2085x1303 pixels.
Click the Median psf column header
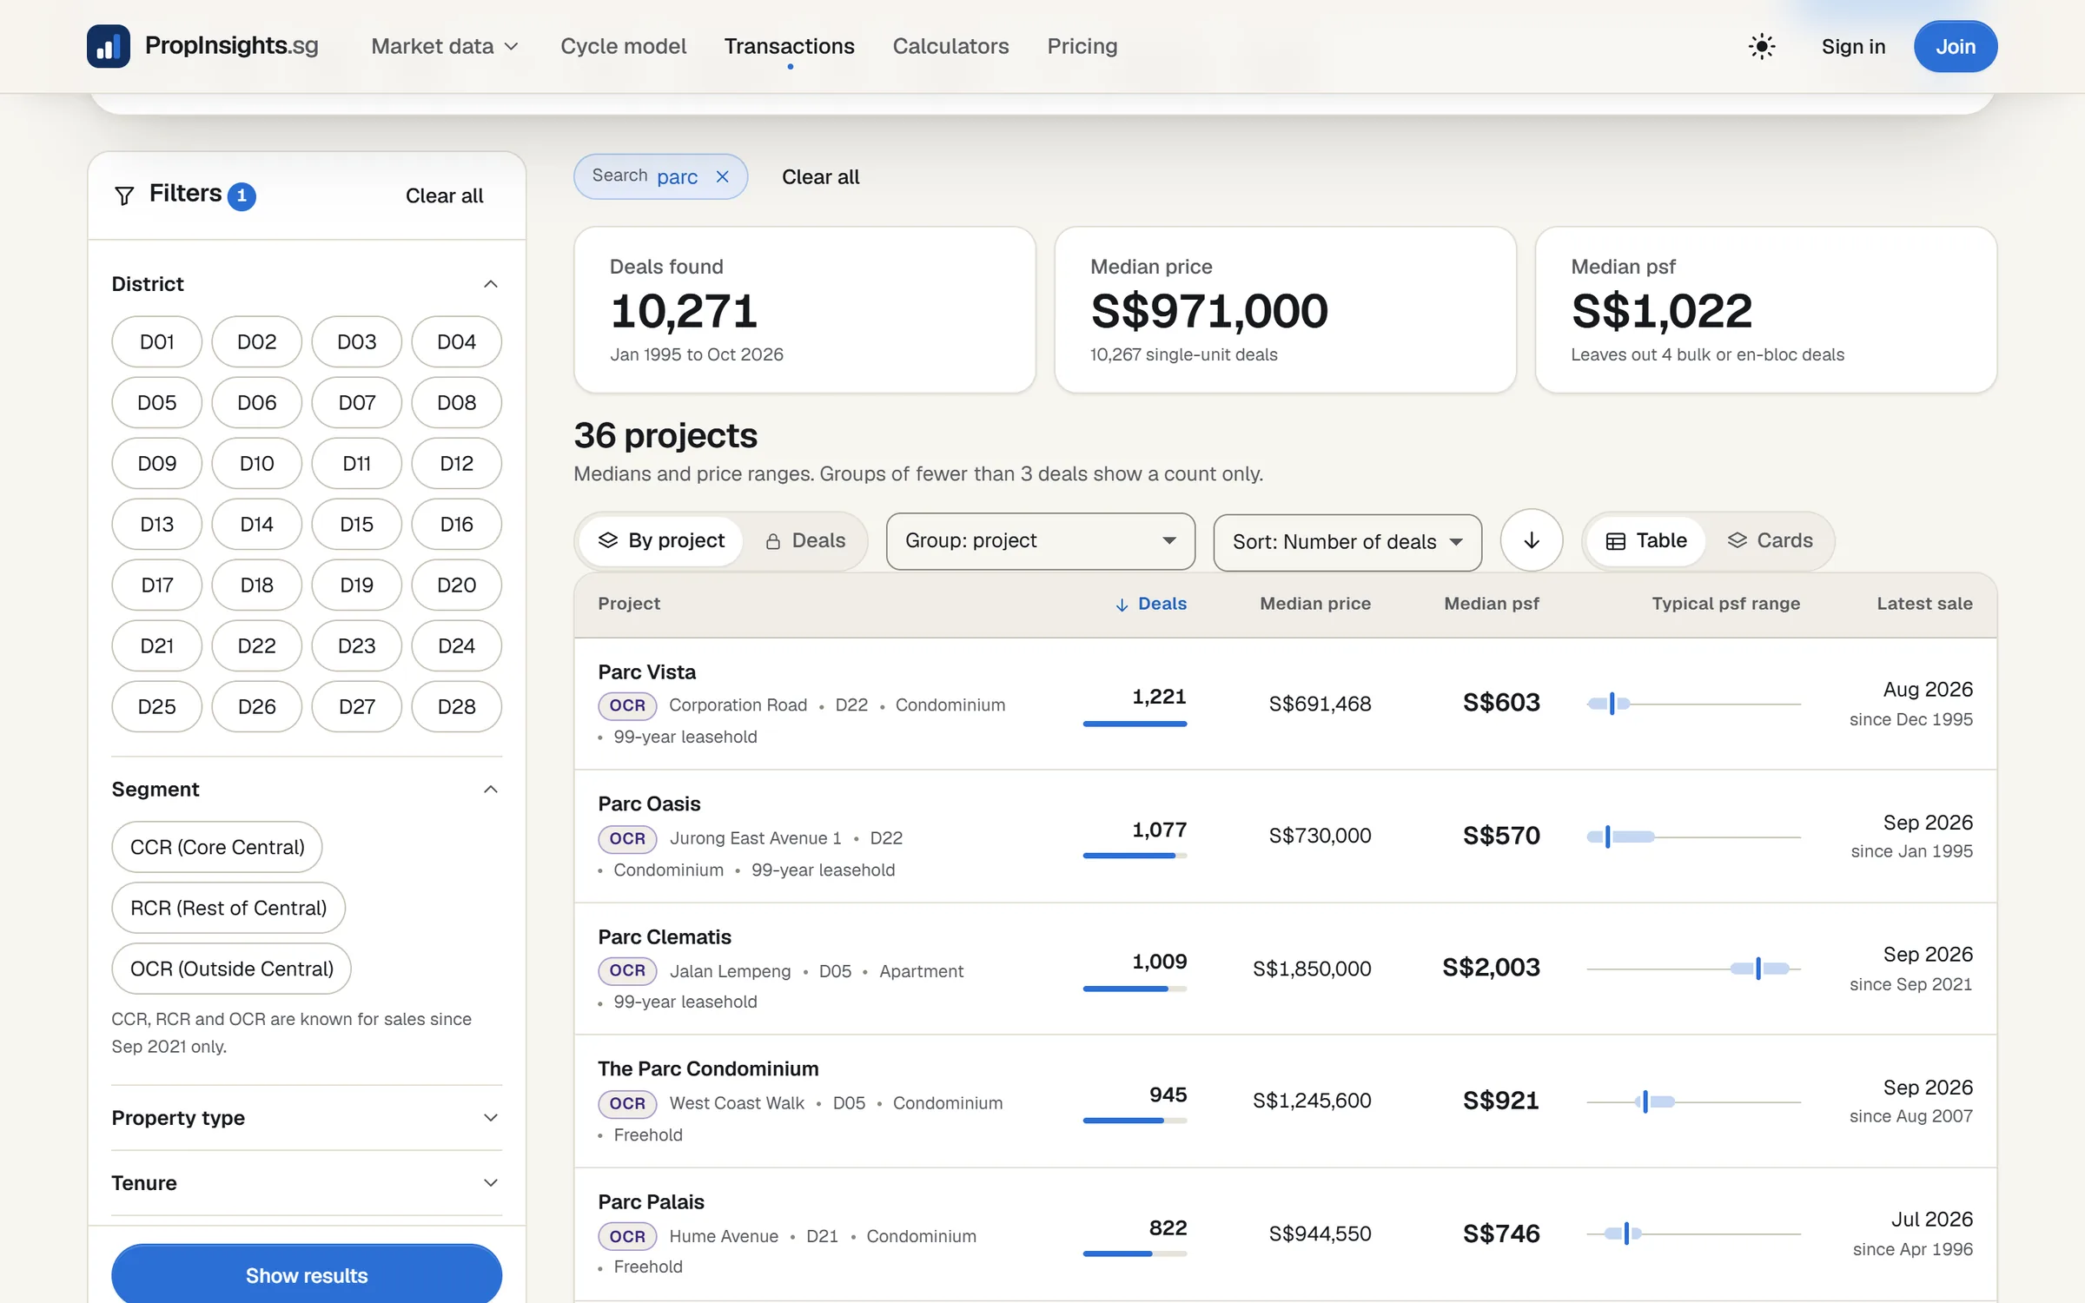[x=1491, y=604]
